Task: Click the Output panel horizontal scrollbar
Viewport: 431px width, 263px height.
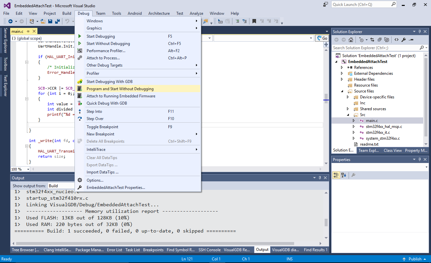Action: 167,243
